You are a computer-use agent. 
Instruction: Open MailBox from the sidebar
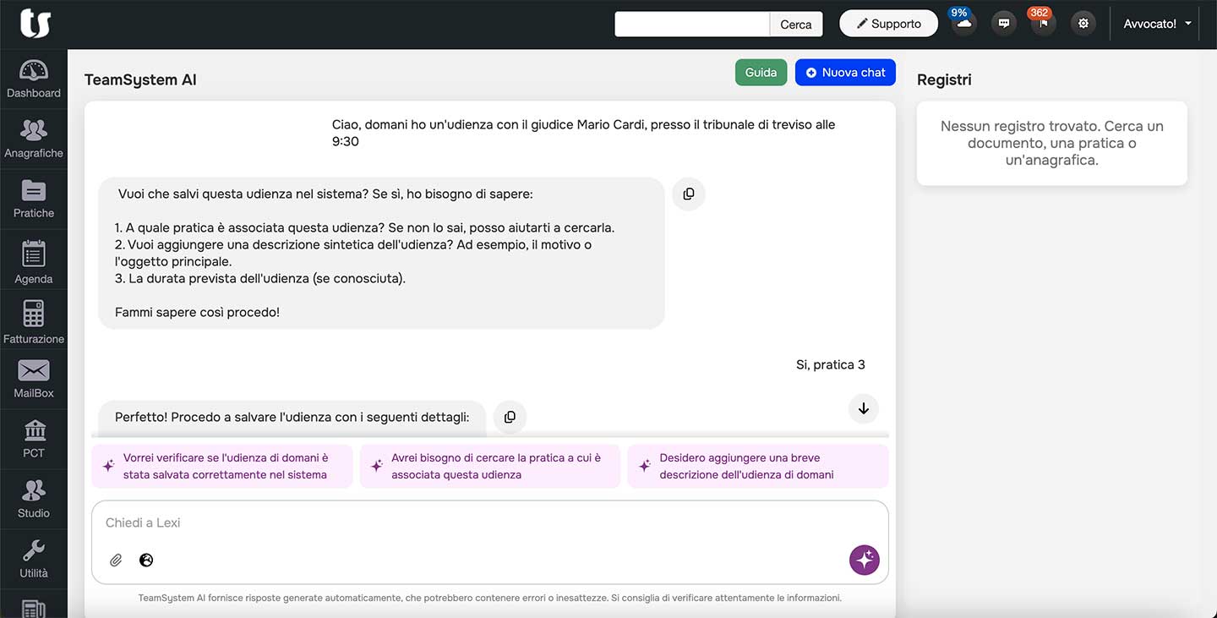[34, 380]
